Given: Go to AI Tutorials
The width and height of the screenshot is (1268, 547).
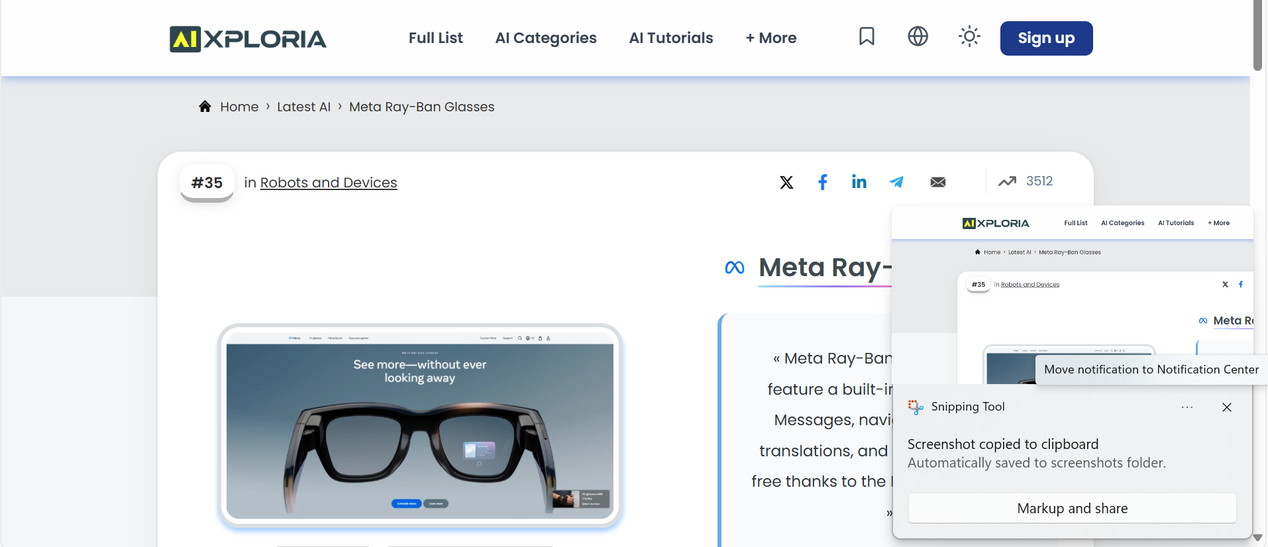Looking at the screenshot, I should [x=670, y=38].
